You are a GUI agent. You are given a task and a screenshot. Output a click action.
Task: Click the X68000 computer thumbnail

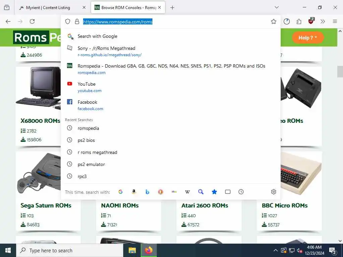(39, 88)
